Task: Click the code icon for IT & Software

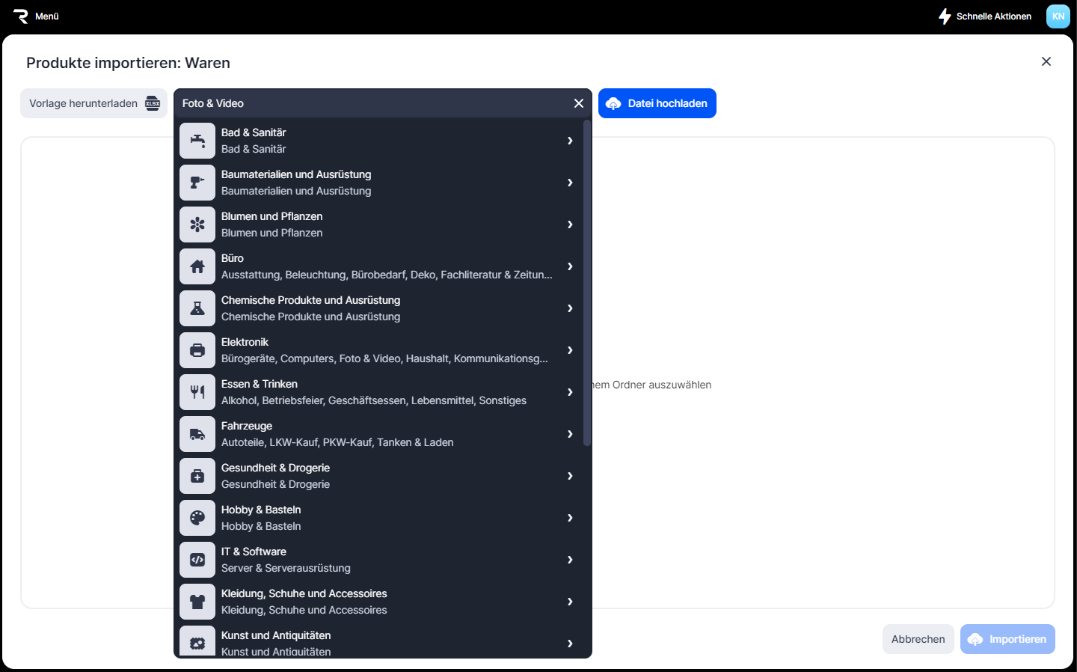Action: [x=197, y=560]
